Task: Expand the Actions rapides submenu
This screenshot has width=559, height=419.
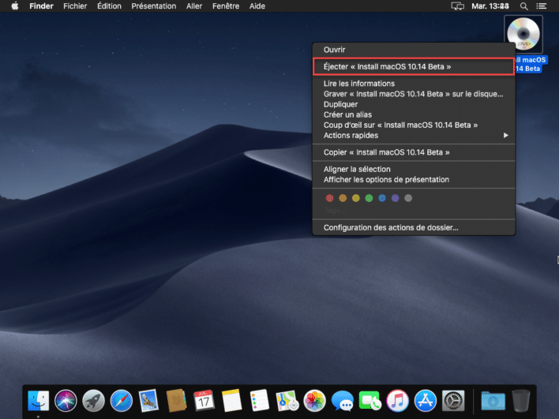Action: [x=414, y=135]
